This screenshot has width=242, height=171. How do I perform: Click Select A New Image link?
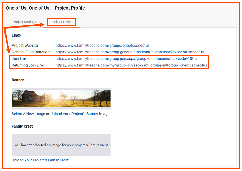(28, 114)
